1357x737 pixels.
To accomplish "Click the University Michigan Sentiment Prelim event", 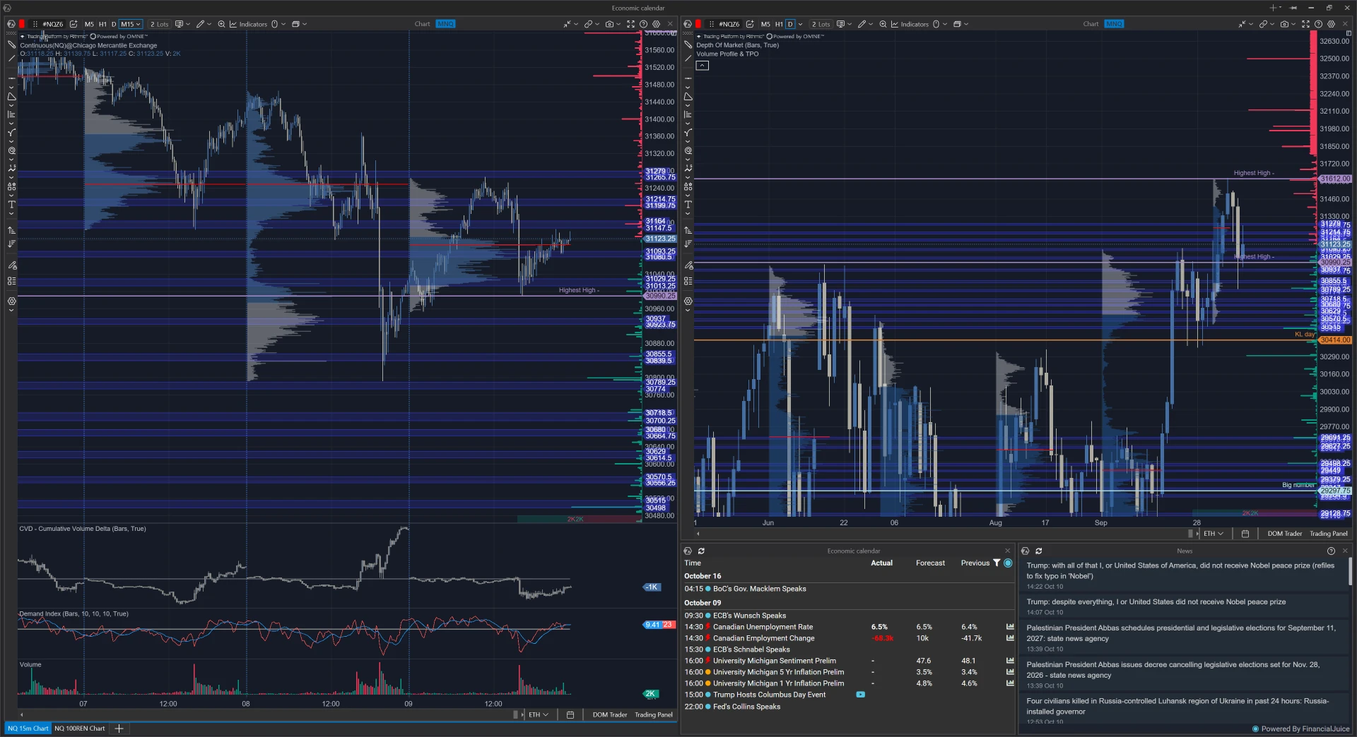I will click(x=774, y=661).
